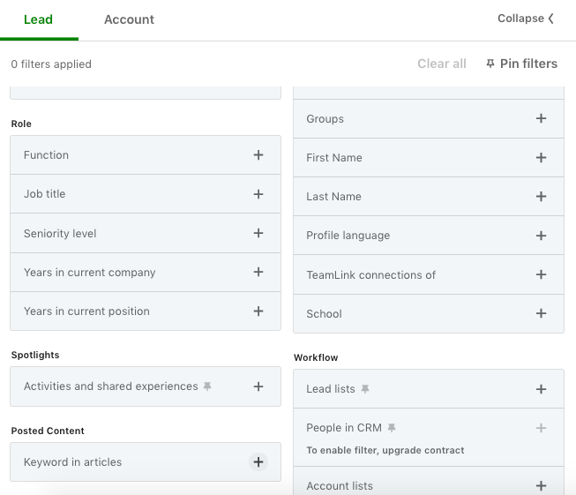Click plus icon for Lead lists filter
This screenshot has width=576, height=495.
pos(541,389)
